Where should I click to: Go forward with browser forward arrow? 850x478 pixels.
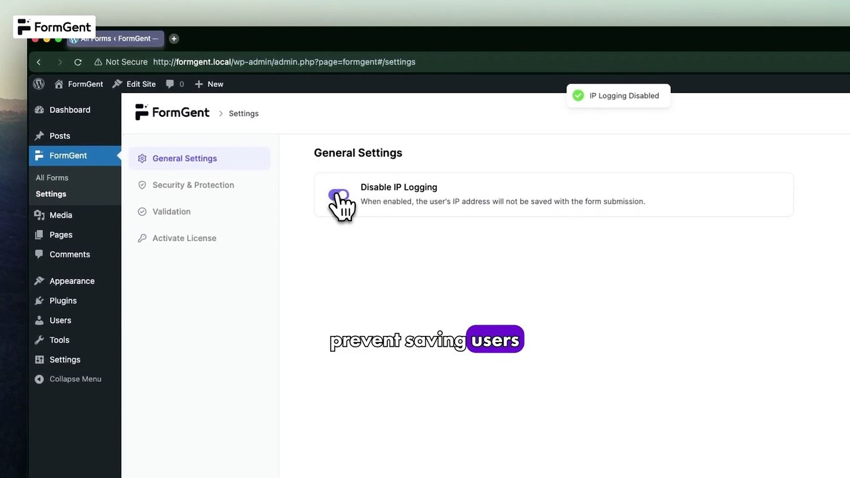(x=59, y=62)
